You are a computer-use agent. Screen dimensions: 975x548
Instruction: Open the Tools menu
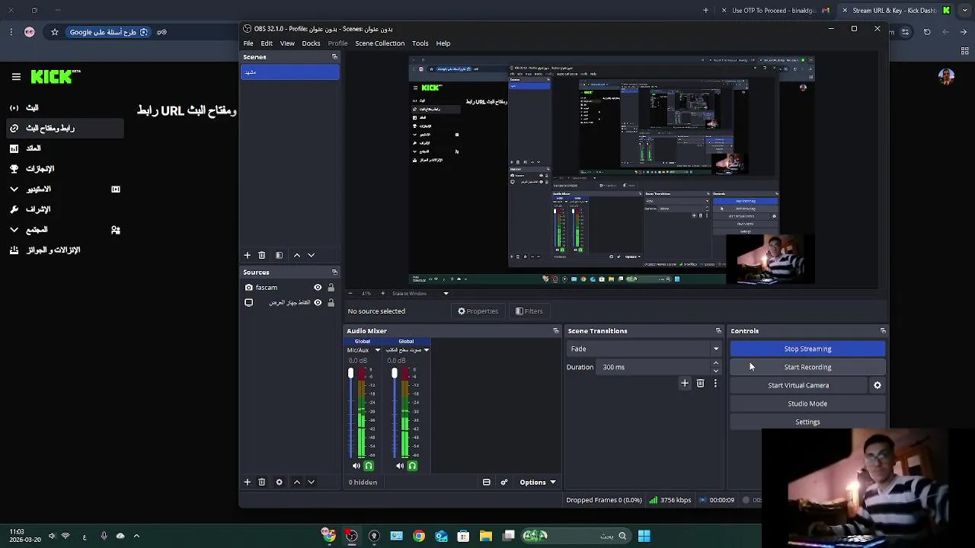click(420, 43)
